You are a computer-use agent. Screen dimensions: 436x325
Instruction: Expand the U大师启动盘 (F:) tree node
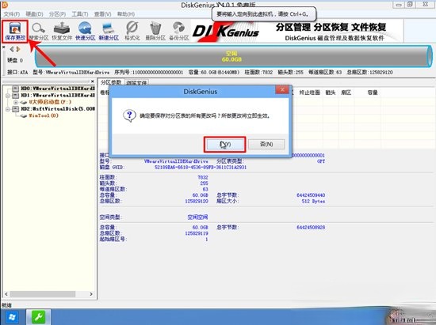(16, 102)
